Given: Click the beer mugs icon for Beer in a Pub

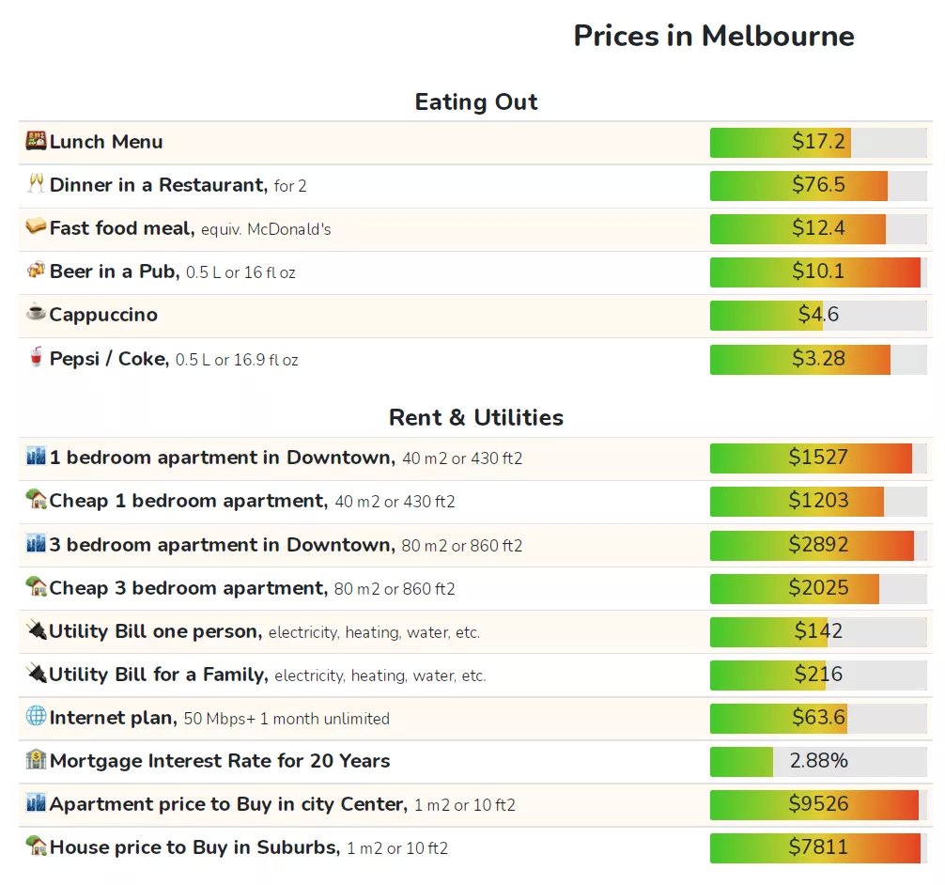Looking at the screenshot, I should tap(36, 270).
